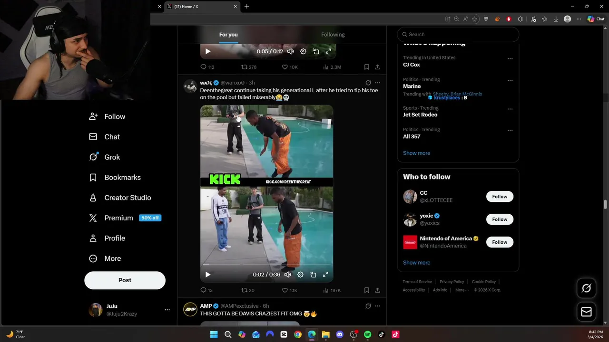The width and height of the screenshot is (609, 342).
Task: Mute the 0:02 / 0:36 pool video
Action: coord(287,275)
